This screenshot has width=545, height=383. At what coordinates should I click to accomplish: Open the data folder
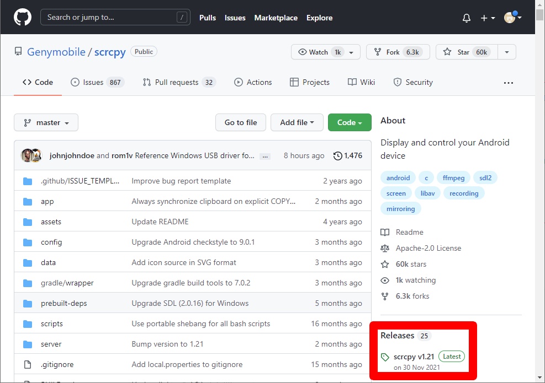tap(48, 263)
